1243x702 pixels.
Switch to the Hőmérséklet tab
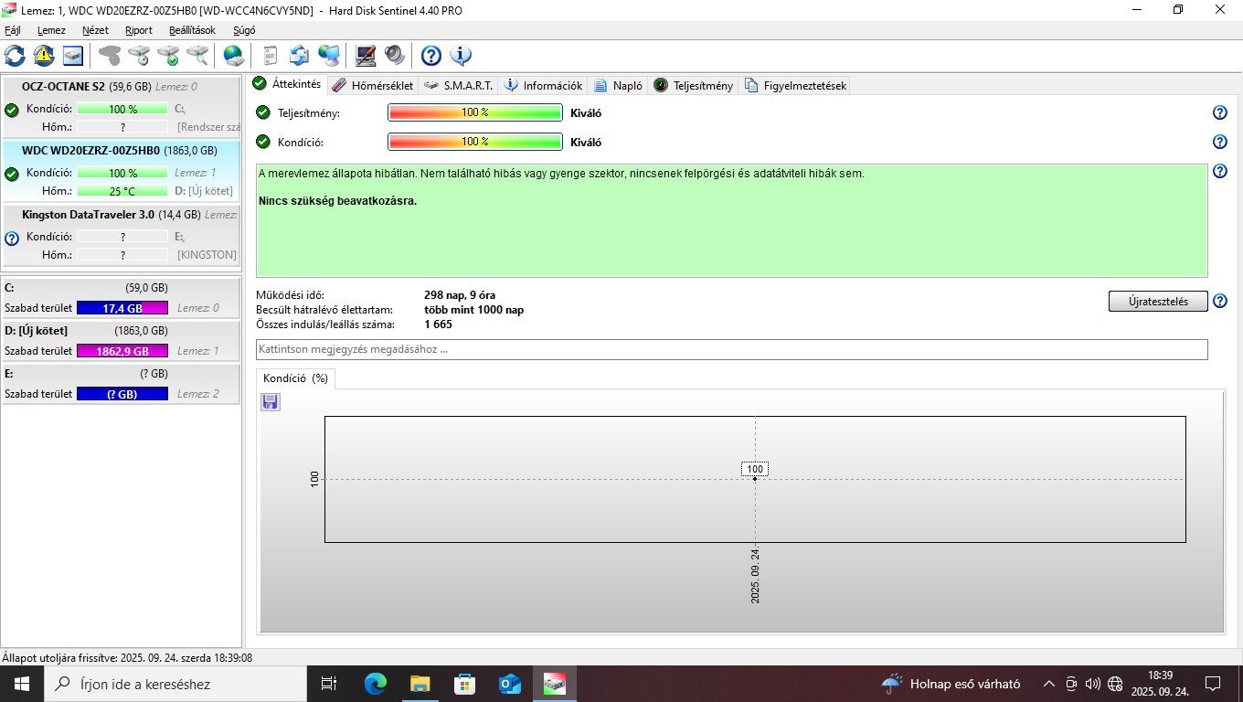pyautogui.click(x=373, y=85)
